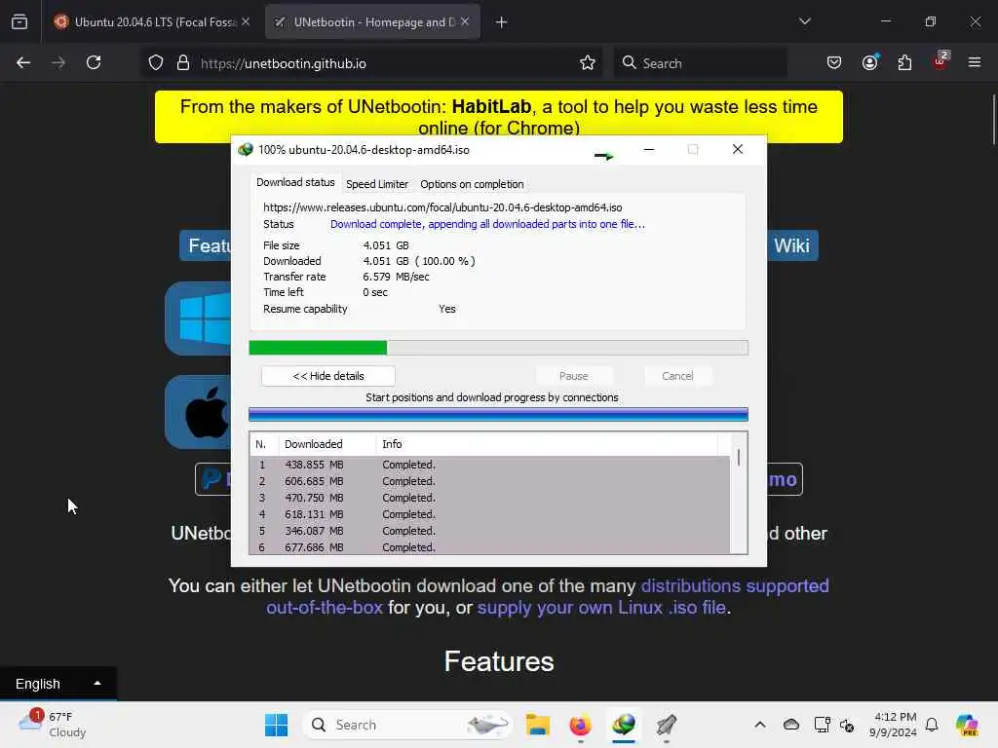
Task: Open File Explorer from taskbar
Action: point(538,725)
